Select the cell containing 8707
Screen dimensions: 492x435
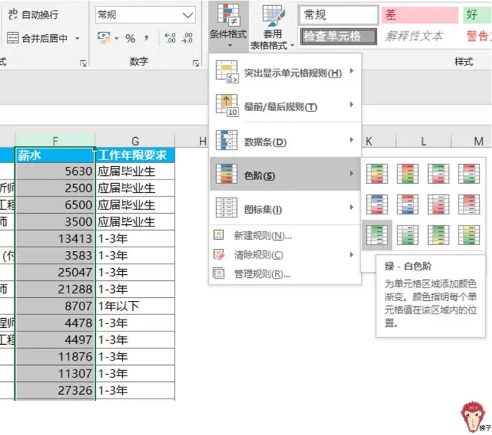point(55,306)
